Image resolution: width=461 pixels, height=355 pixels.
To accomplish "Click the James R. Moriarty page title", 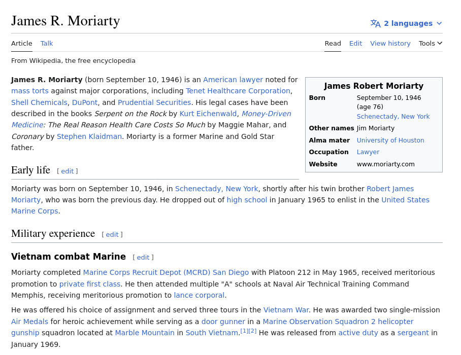I will (x=65, y=21).
